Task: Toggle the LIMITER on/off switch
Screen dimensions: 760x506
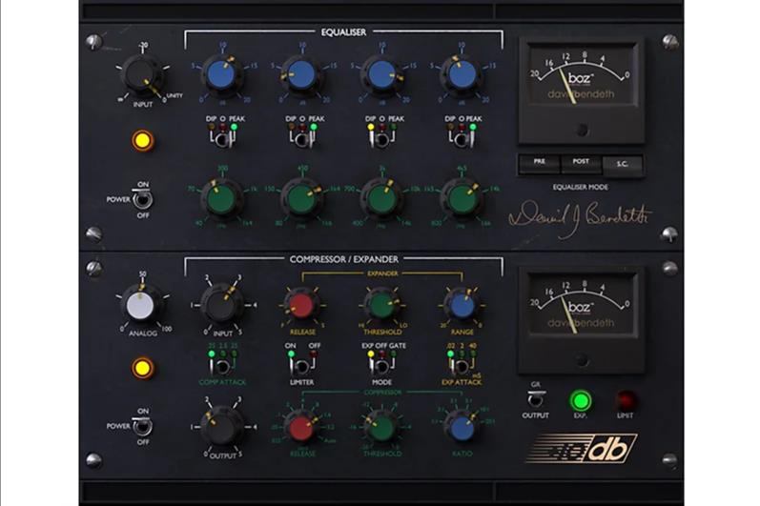Action: coord(301,367)
